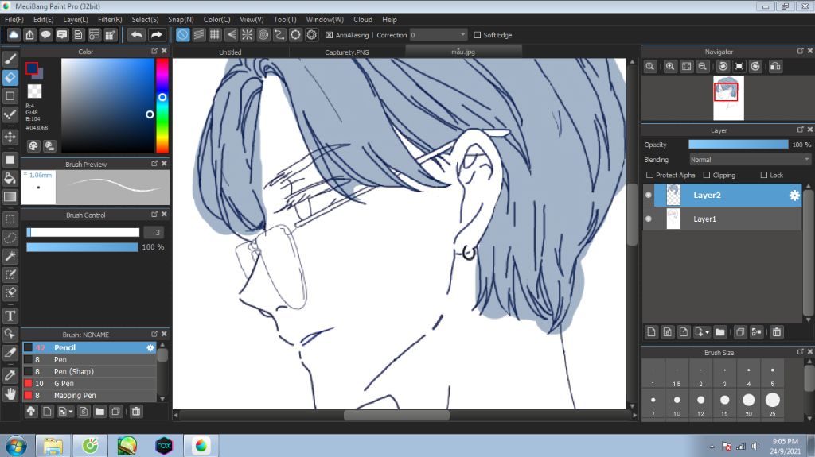Click Layer Opacity slider
Viewport: 815px width, 457px height.
pyautogui.click(x=738, y=145)
